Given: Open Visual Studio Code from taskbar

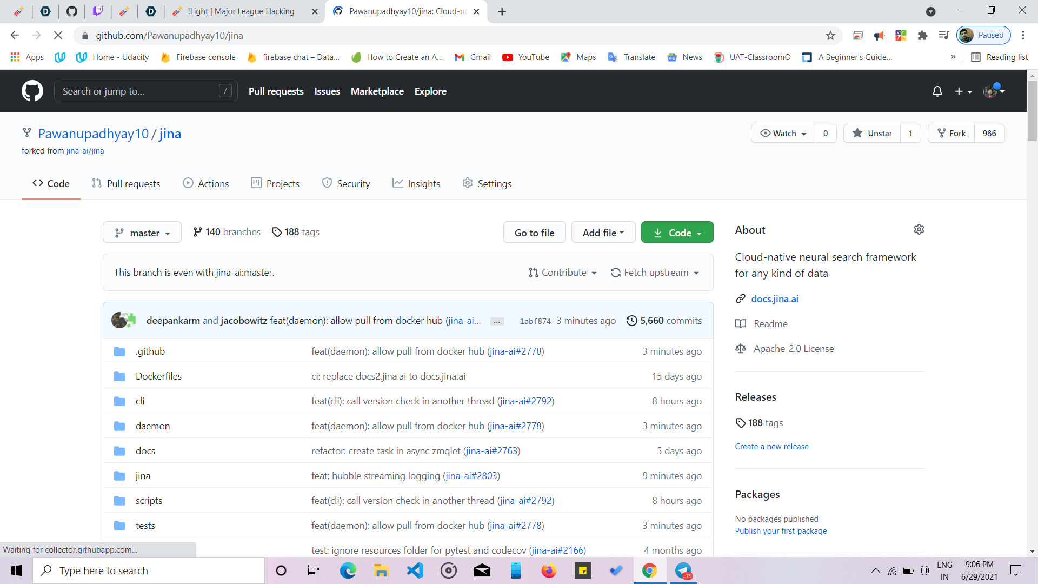Looking at the screenshot, I should (x=415, y=570).
